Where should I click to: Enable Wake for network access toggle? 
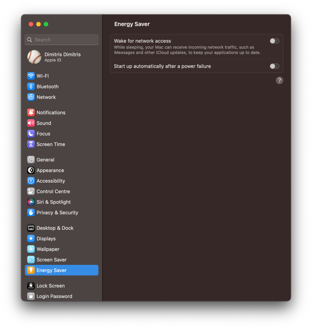[x=274, y=41]
